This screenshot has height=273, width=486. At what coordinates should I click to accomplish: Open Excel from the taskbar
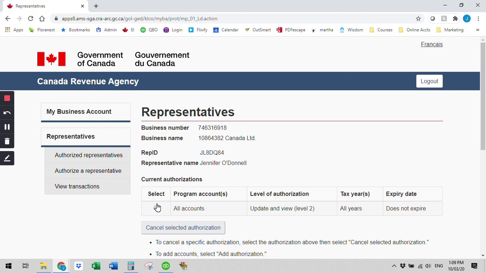click(96, 266)
